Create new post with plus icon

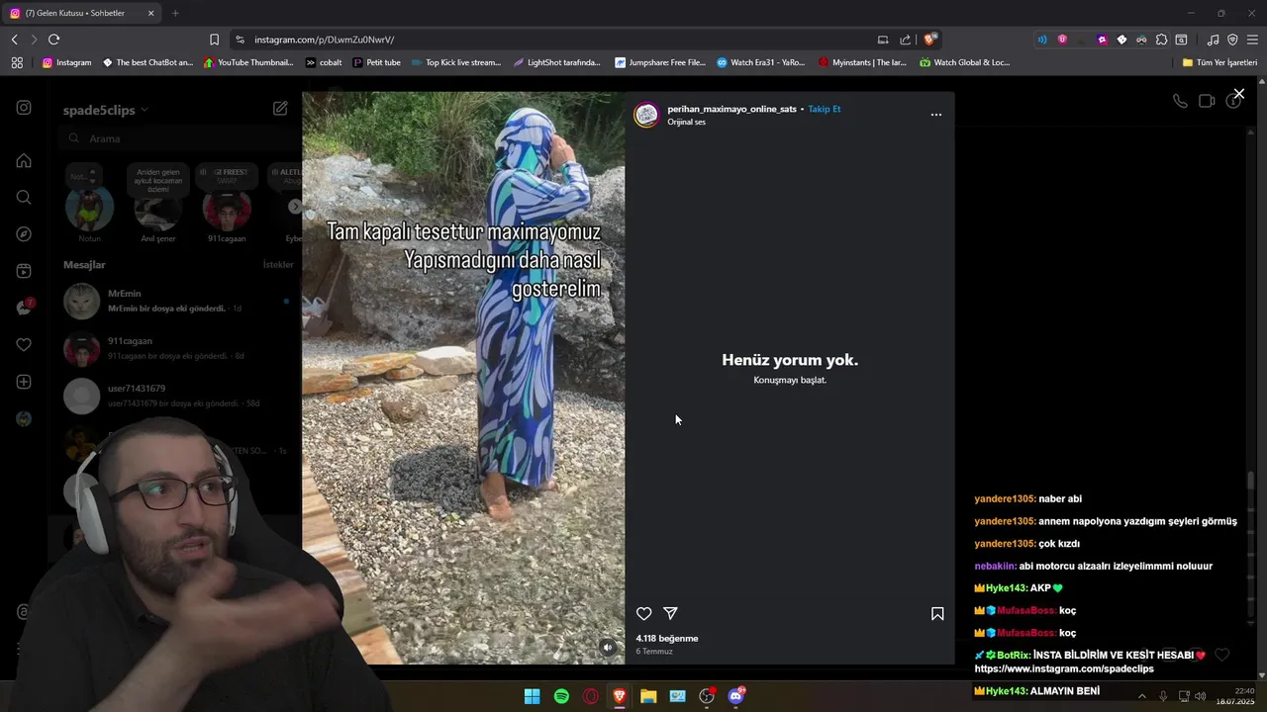24,382
